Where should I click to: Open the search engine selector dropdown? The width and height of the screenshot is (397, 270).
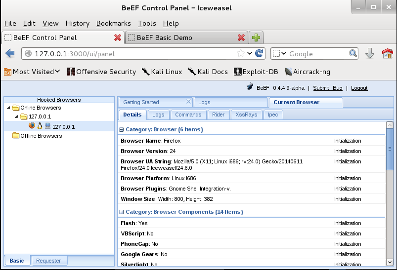pos(279,53)
